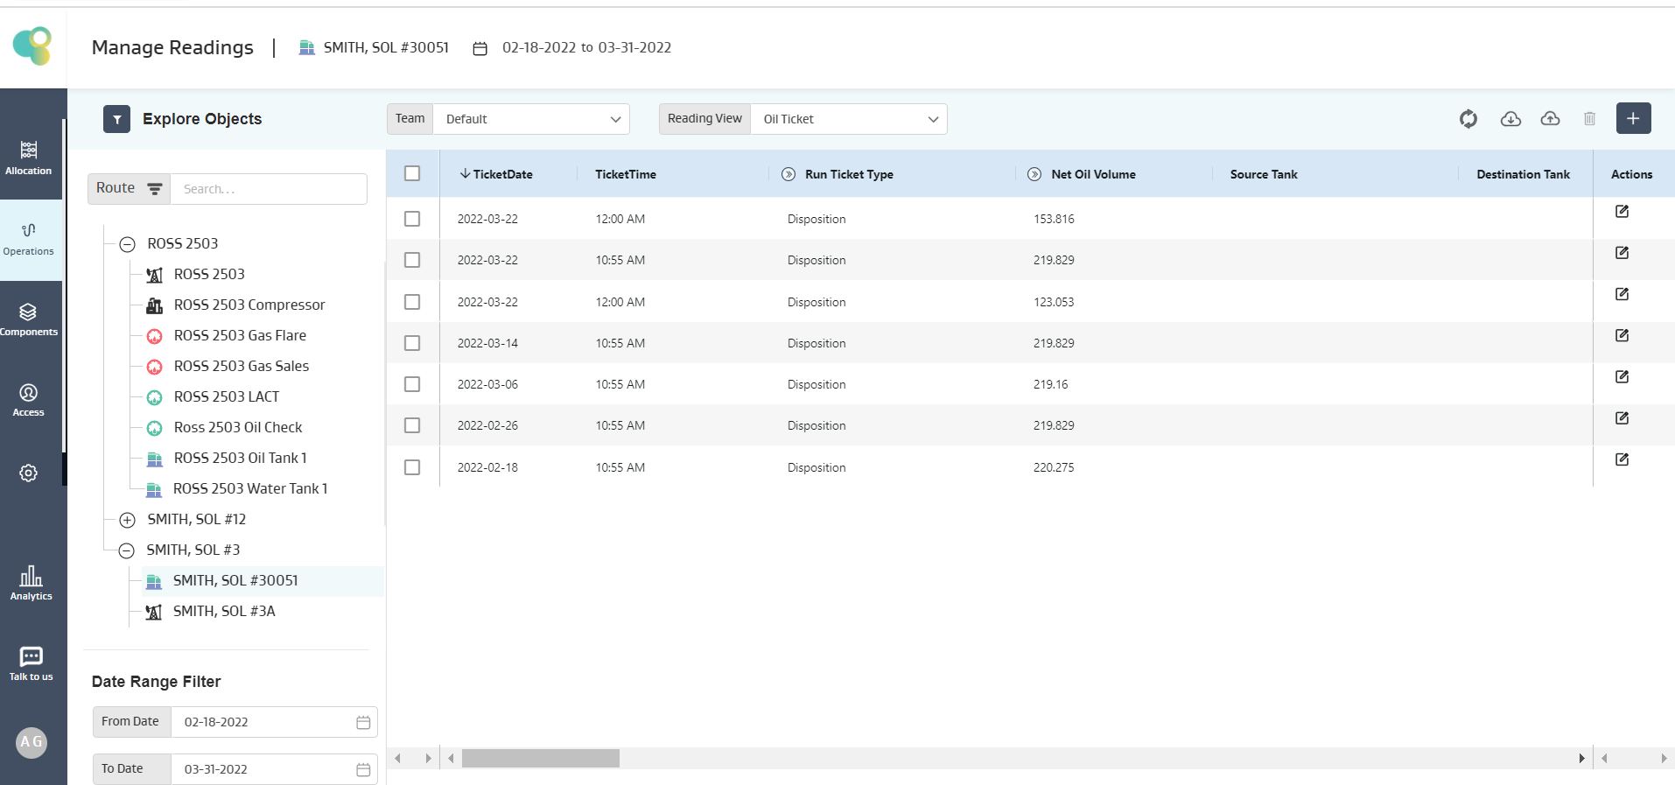Select the 153.816 volume row checkbox
Image resolution: width=1675 pixels, height=785 pixels.
(412, 219)
